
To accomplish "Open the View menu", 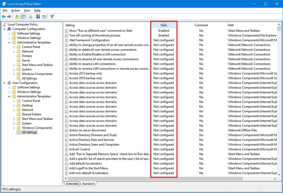I will tap(27, 10).
